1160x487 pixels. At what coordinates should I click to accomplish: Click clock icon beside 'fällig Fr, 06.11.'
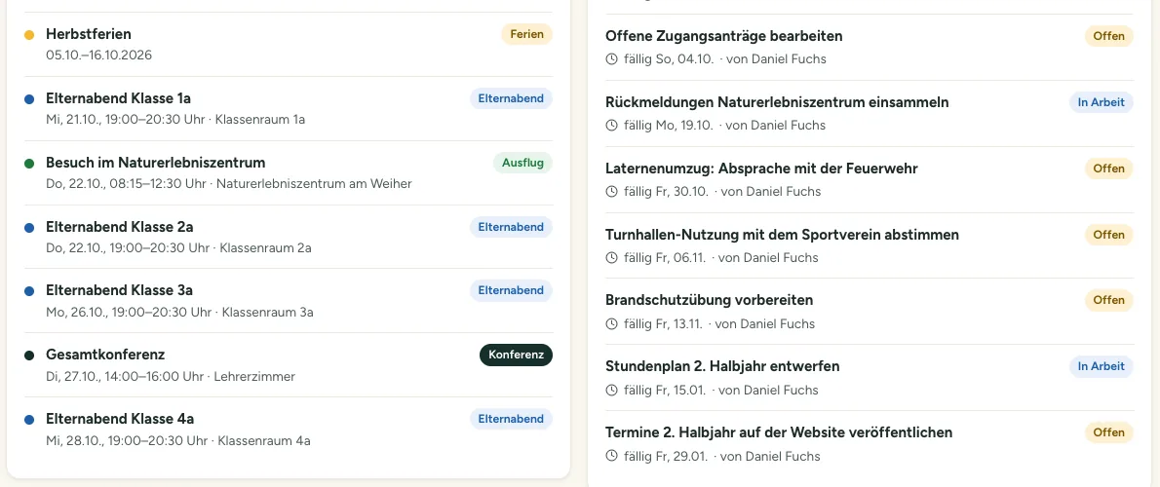(x=611, y=258)
